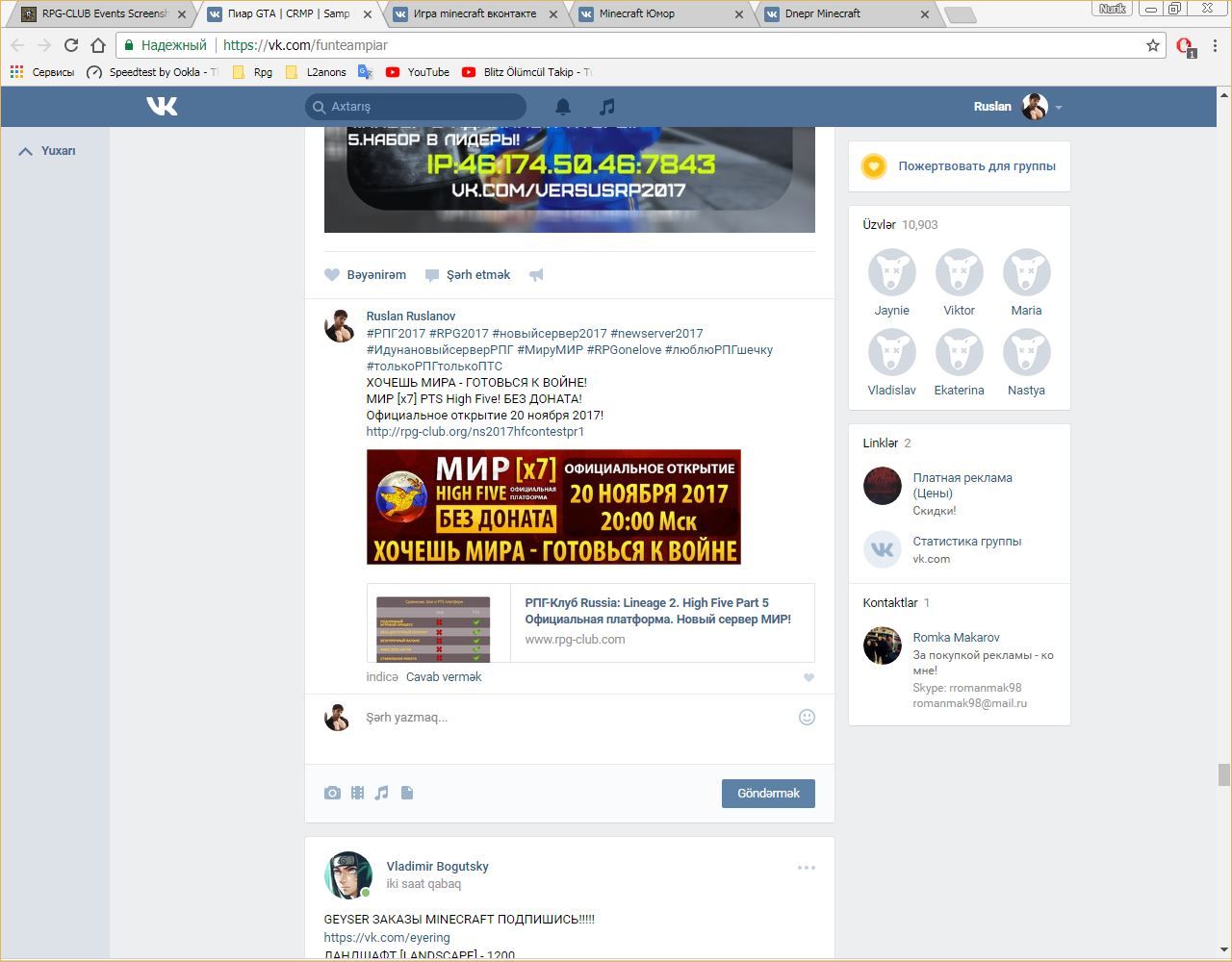Open Opera-style extension icon in toolbar
The height and width of the screenshot is (962, 1232).
click(x=1186, y=46)
